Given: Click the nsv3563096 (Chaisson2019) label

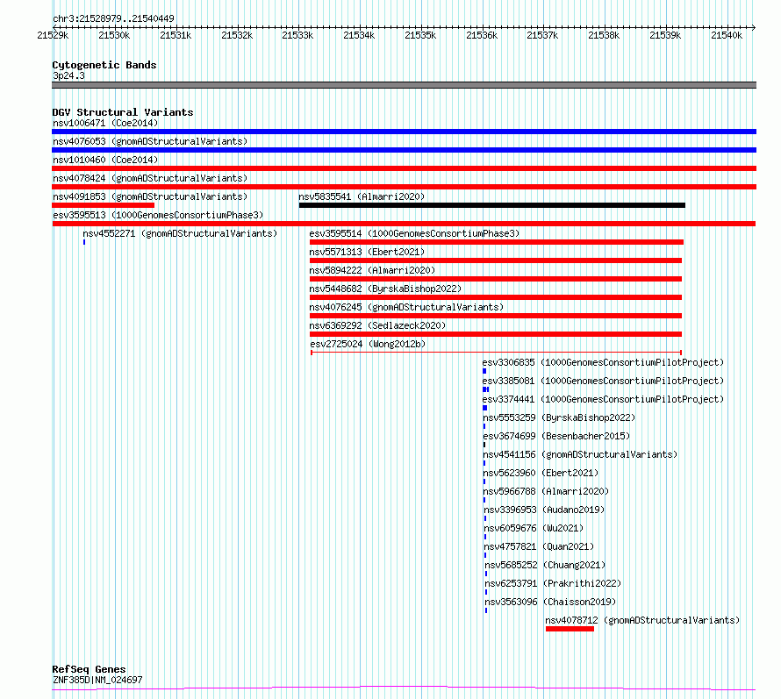Looking at the screenshot, I should pyautogui.click(x=551, y=602).
